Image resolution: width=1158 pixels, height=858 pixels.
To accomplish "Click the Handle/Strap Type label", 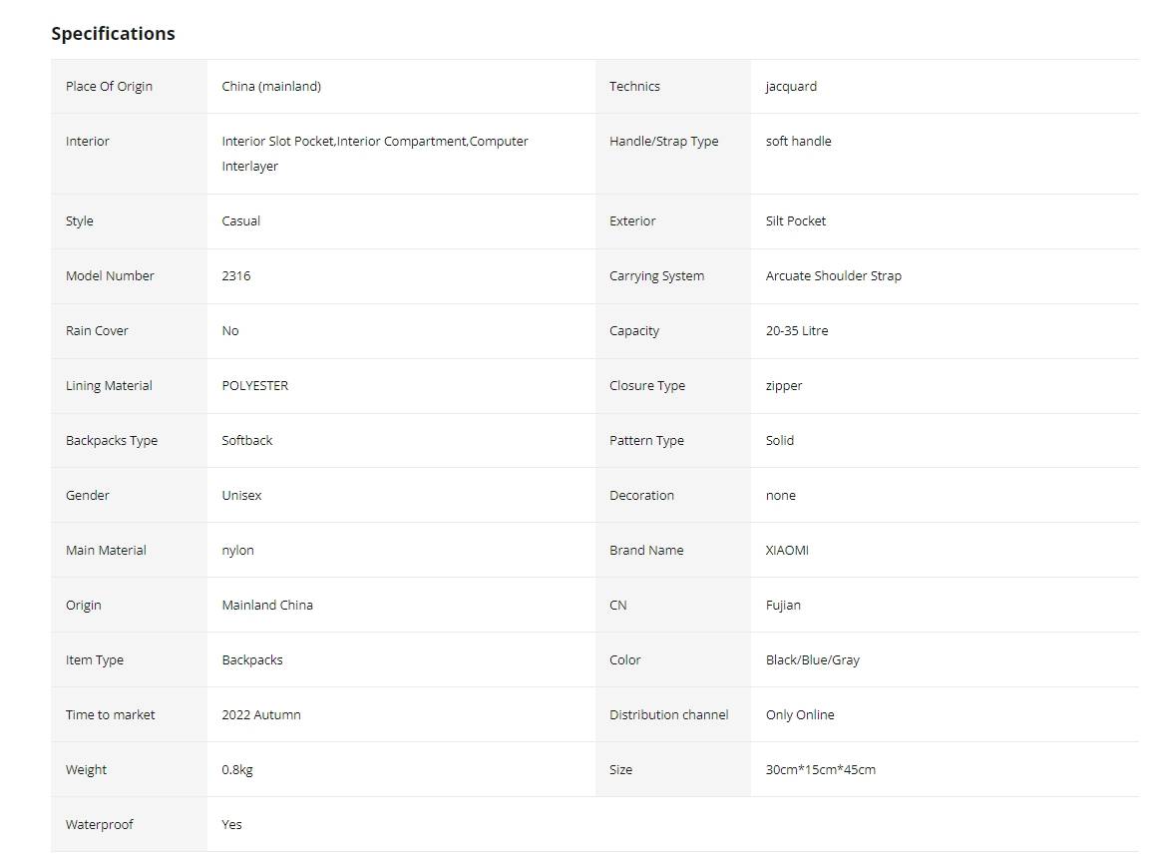I will 663,141.
